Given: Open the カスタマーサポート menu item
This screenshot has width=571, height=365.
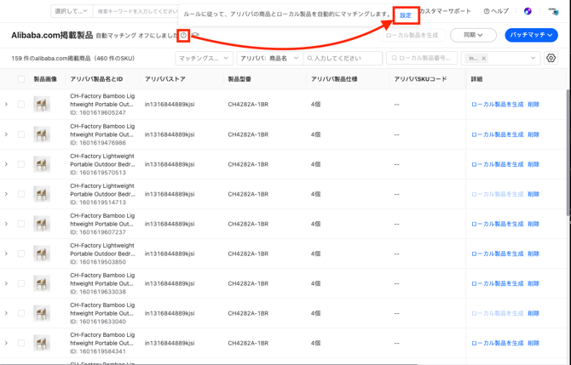Looking at the screenshot, I should point(445,12).
